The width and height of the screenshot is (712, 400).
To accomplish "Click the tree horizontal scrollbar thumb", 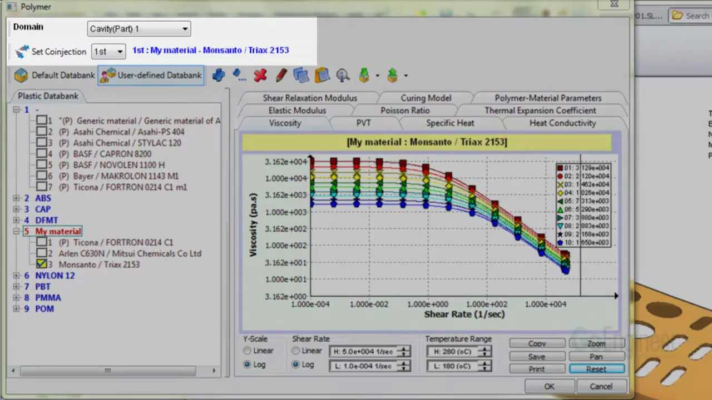I will point(107,371).
